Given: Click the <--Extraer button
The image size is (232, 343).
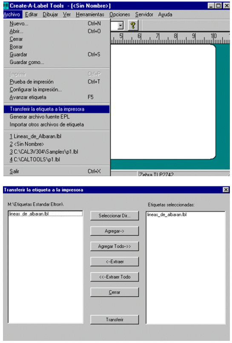Looking at the screenshot, I should coord(115,262).
